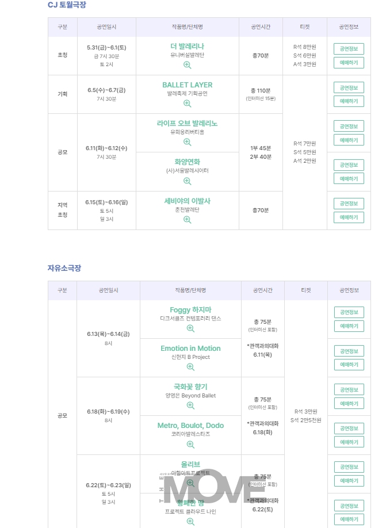386x528 pixels.
Task: Click 예매하기 for 더 발레리나
Action: [349, 63]
